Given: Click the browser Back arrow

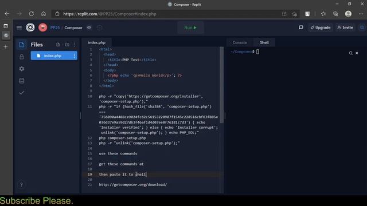Looking at the screenshot, I should pos(7,14).
